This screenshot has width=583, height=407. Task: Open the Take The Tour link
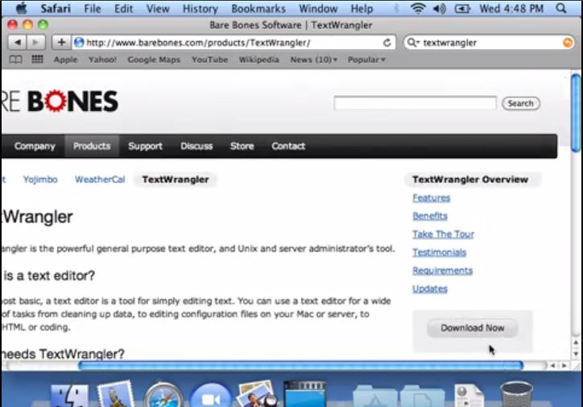click(443, 235)
